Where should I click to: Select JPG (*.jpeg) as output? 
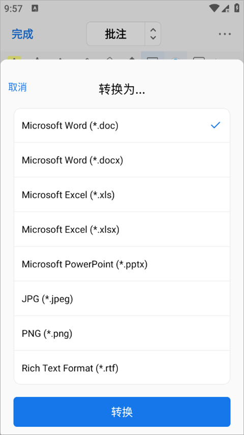(122, 299)
